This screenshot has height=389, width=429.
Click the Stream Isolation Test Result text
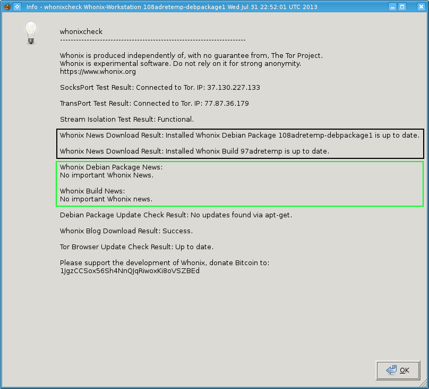[126, 119]
